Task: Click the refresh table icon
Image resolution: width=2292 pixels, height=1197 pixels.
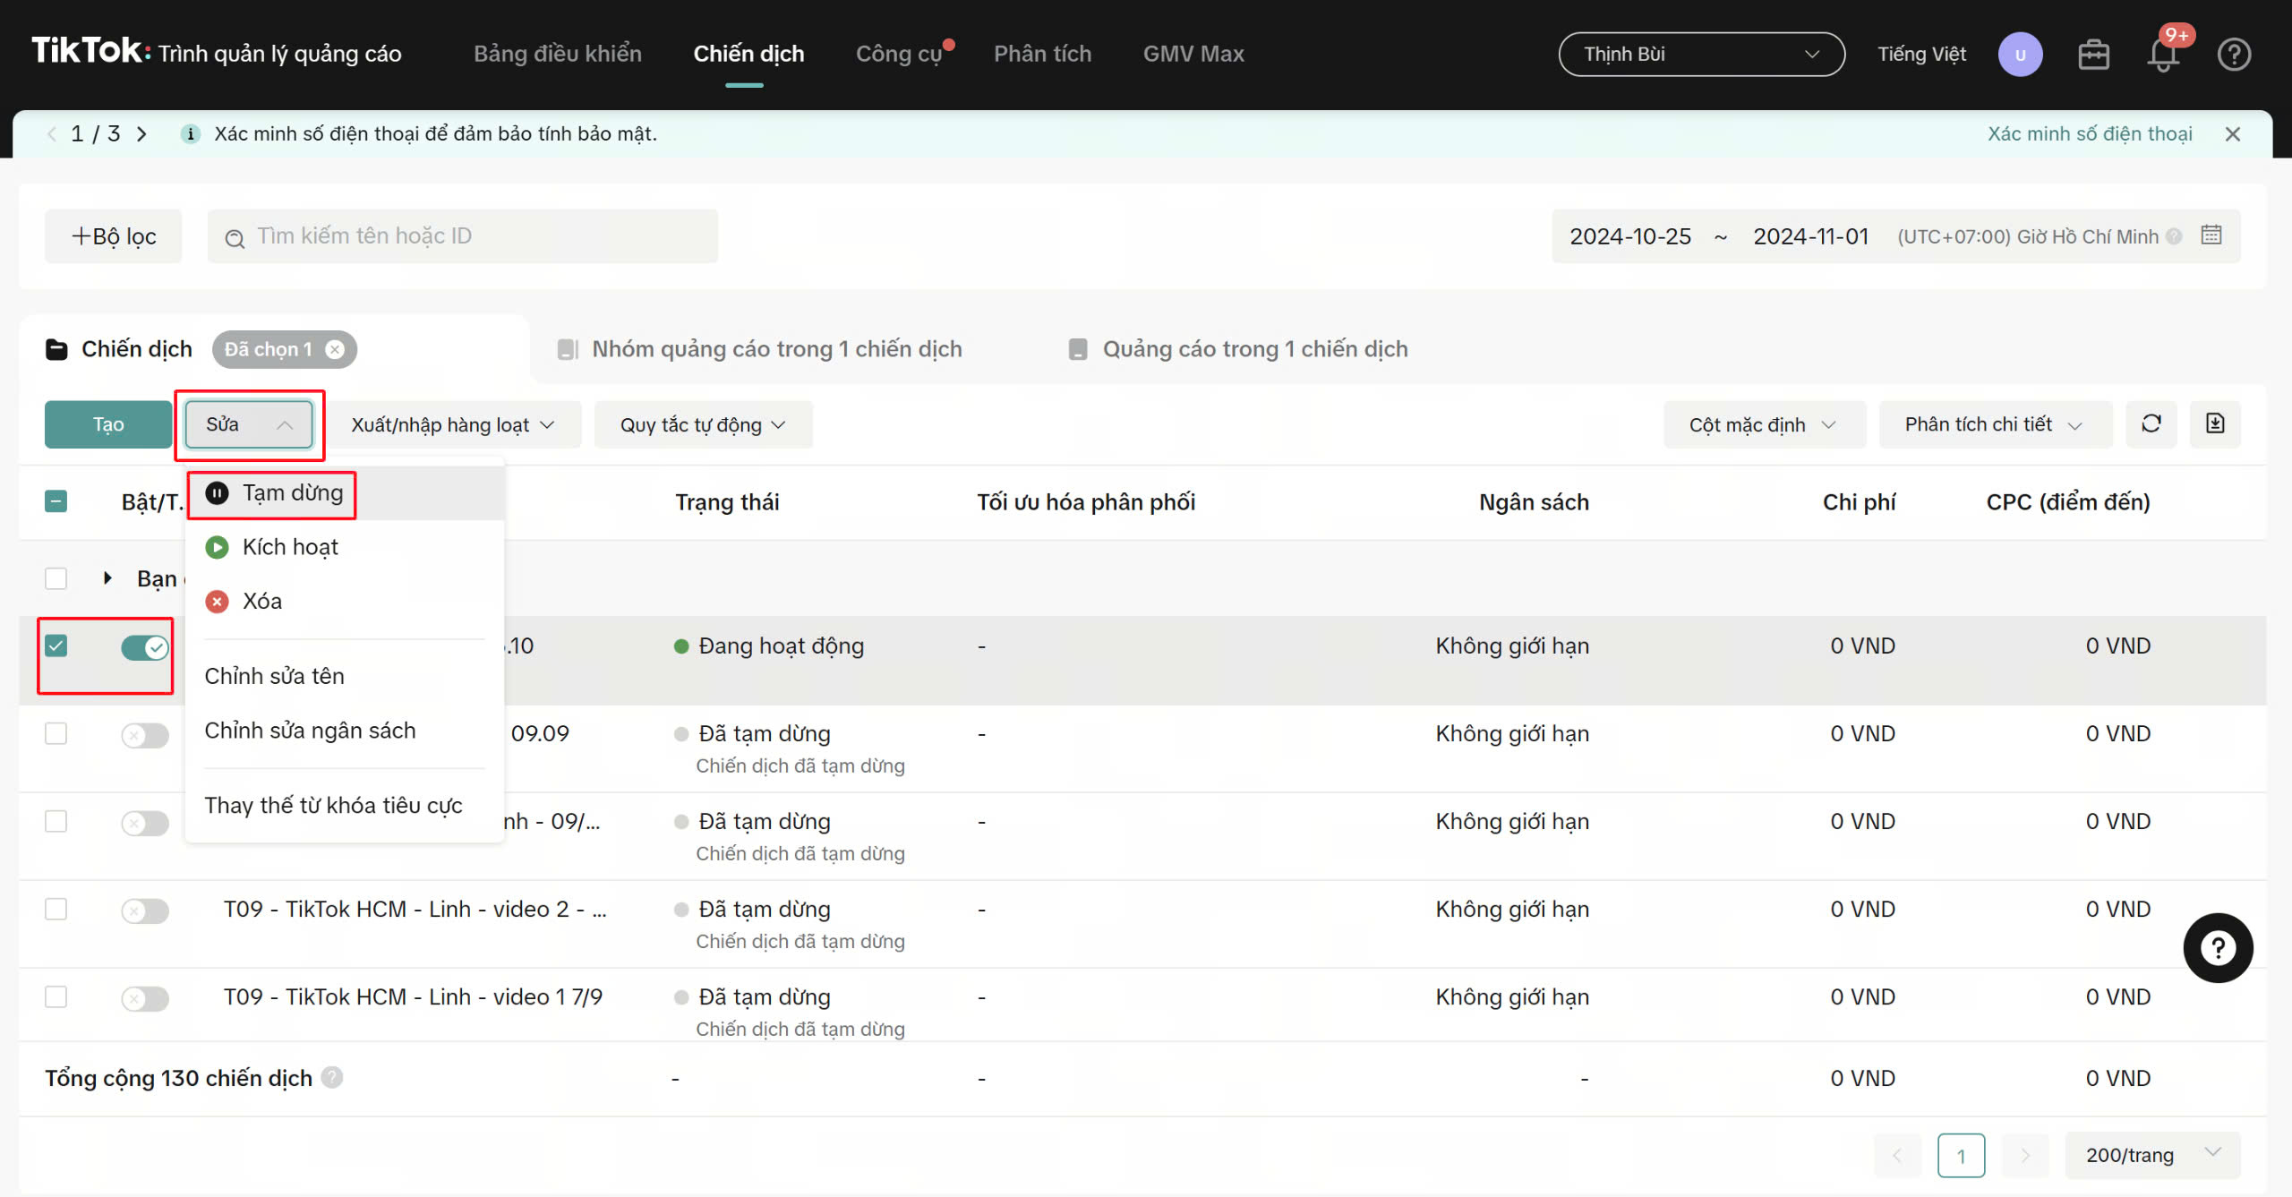Action: tap(2151, 423)
